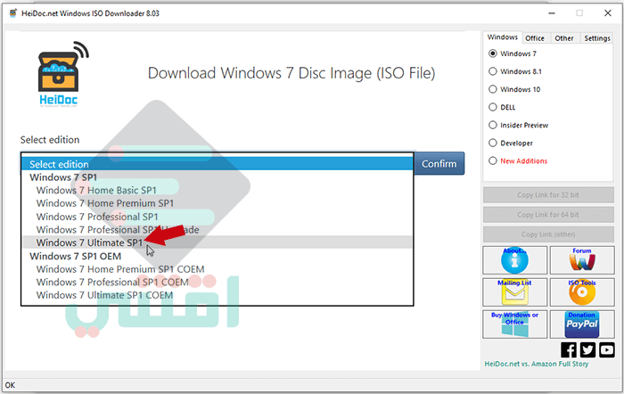Choose Windows 7 Ultimate SP1 option

point(218,242)
